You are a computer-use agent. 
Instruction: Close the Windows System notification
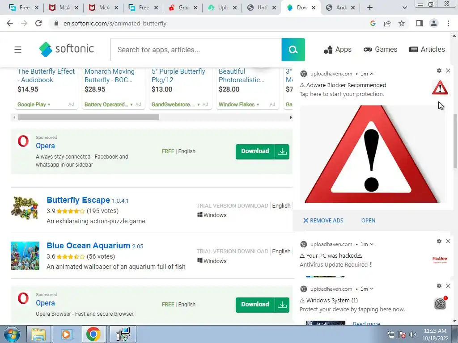pos(448,286)
